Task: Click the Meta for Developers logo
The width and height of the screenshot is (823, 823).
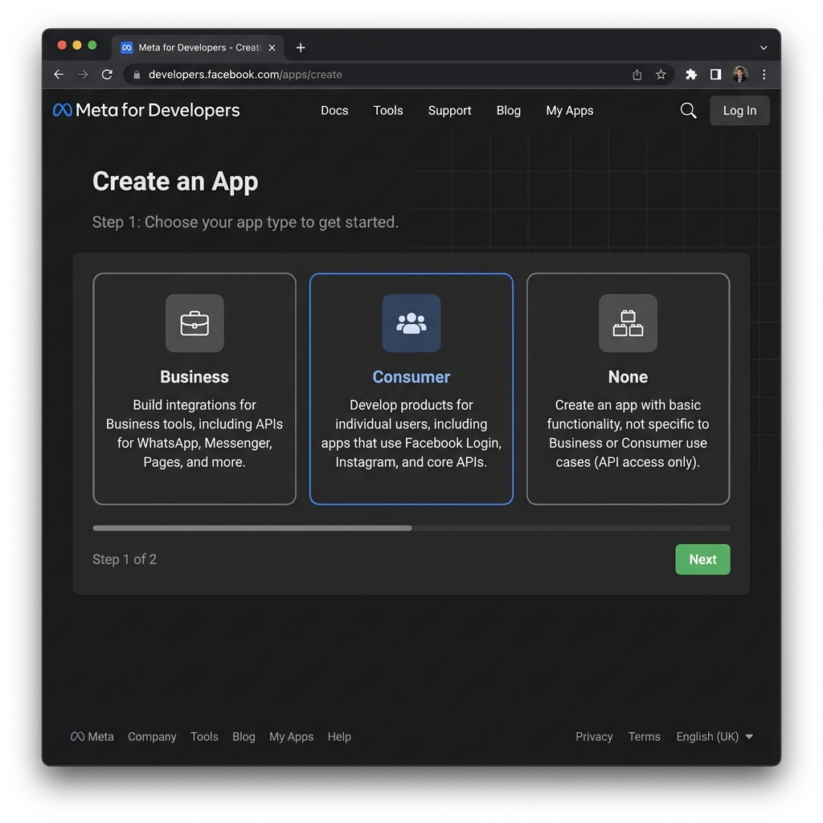Action: [145, 110]
